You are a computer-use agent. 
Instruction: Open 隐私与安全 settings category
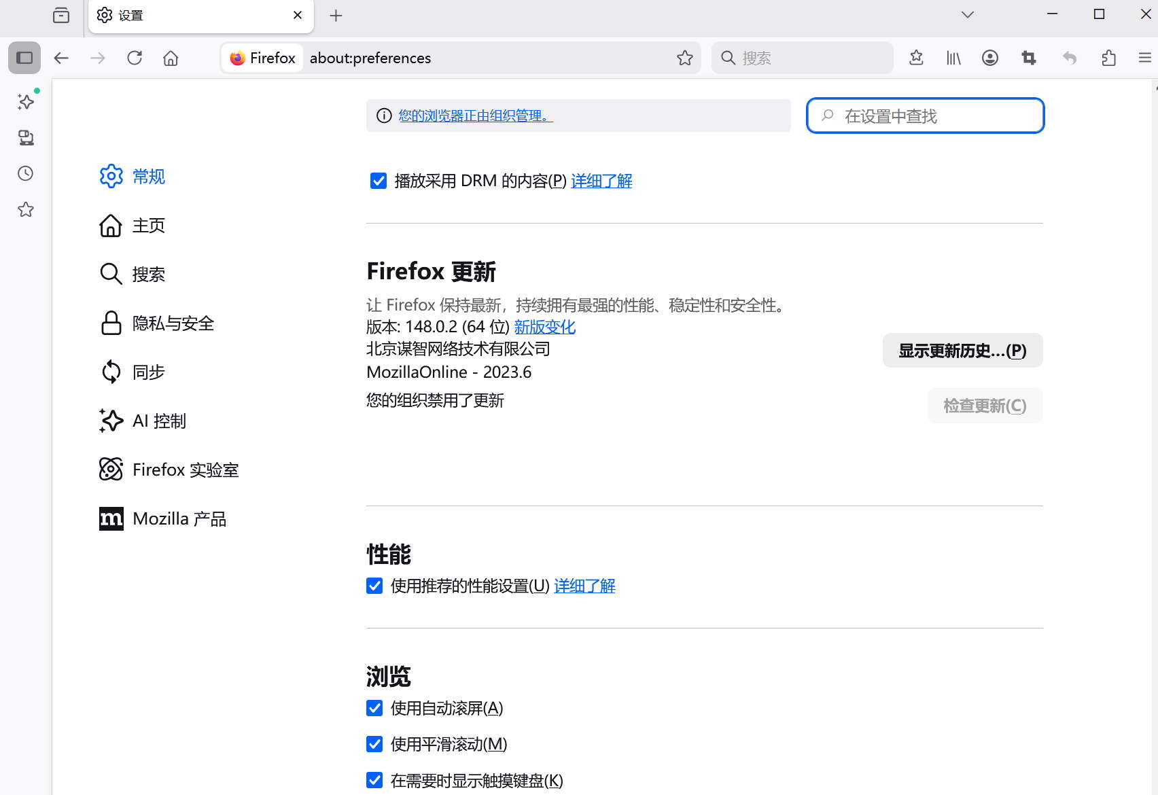pyautogui.click(x=157, y=323)
